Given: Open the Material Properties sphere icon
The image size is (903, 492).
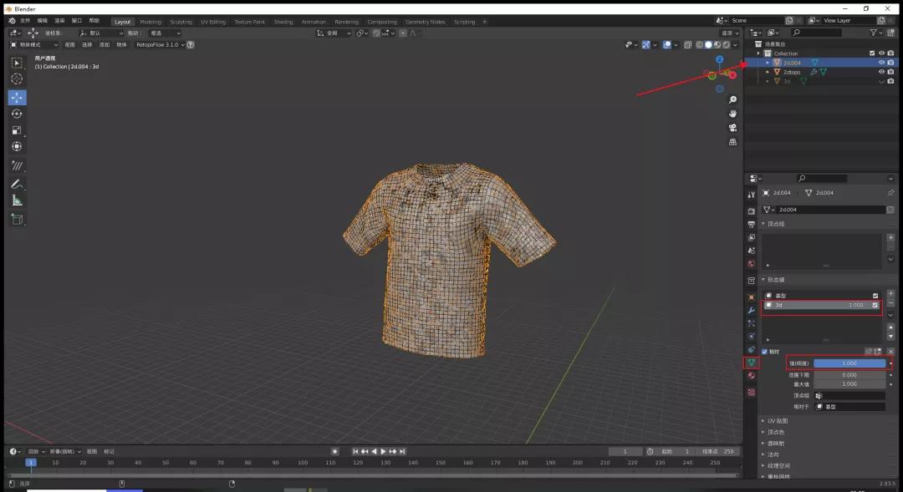Looking at the screenshot, I should 751,378.
